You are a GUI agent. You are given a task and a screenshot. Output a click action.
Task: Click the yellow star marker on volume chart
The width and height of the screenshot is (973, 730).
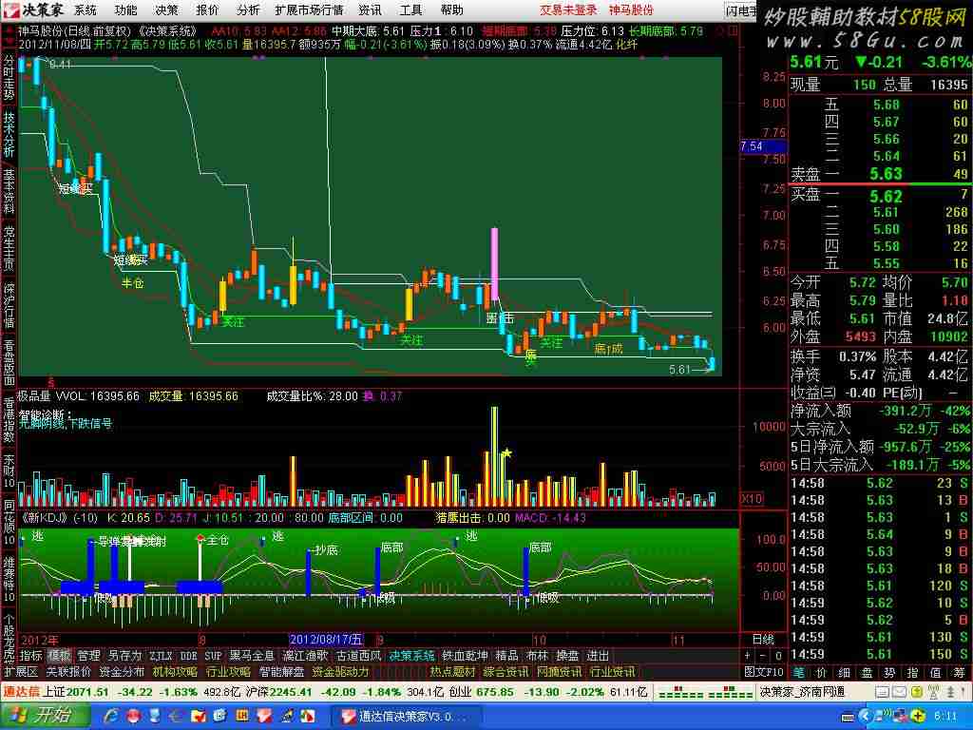coord(507,453)
